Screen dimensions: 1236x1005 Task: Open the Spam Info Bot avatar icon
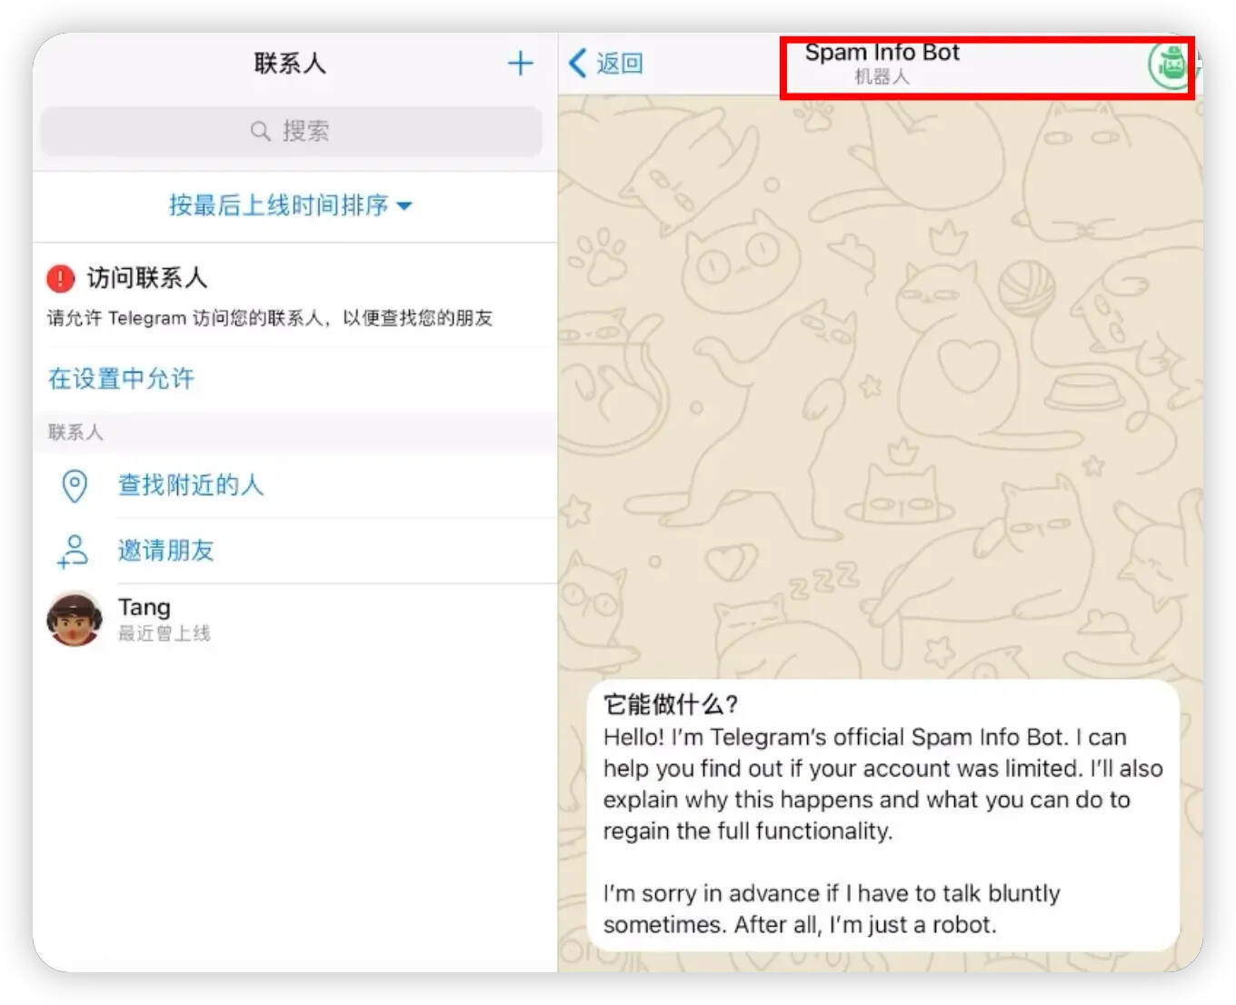(x=1171, y=65)
